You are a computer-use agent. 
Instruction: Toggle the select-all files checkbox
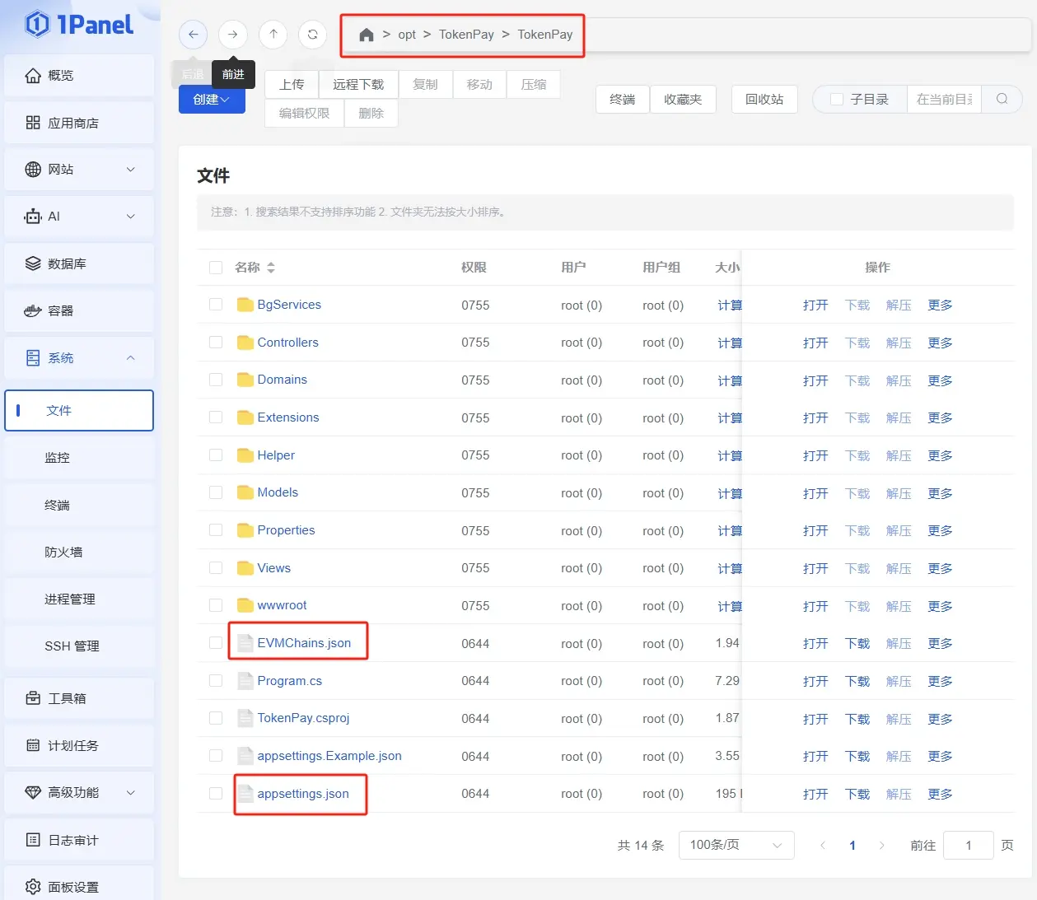point(216,268)
